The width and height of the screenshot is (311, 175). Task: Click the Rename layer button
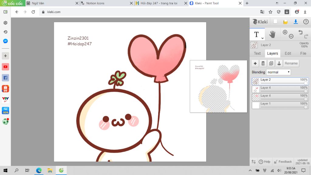pos(291,63)
